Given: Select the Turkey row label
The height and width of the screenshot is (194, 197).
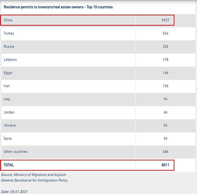Looking at the screenshot, I should pos(9,33).
